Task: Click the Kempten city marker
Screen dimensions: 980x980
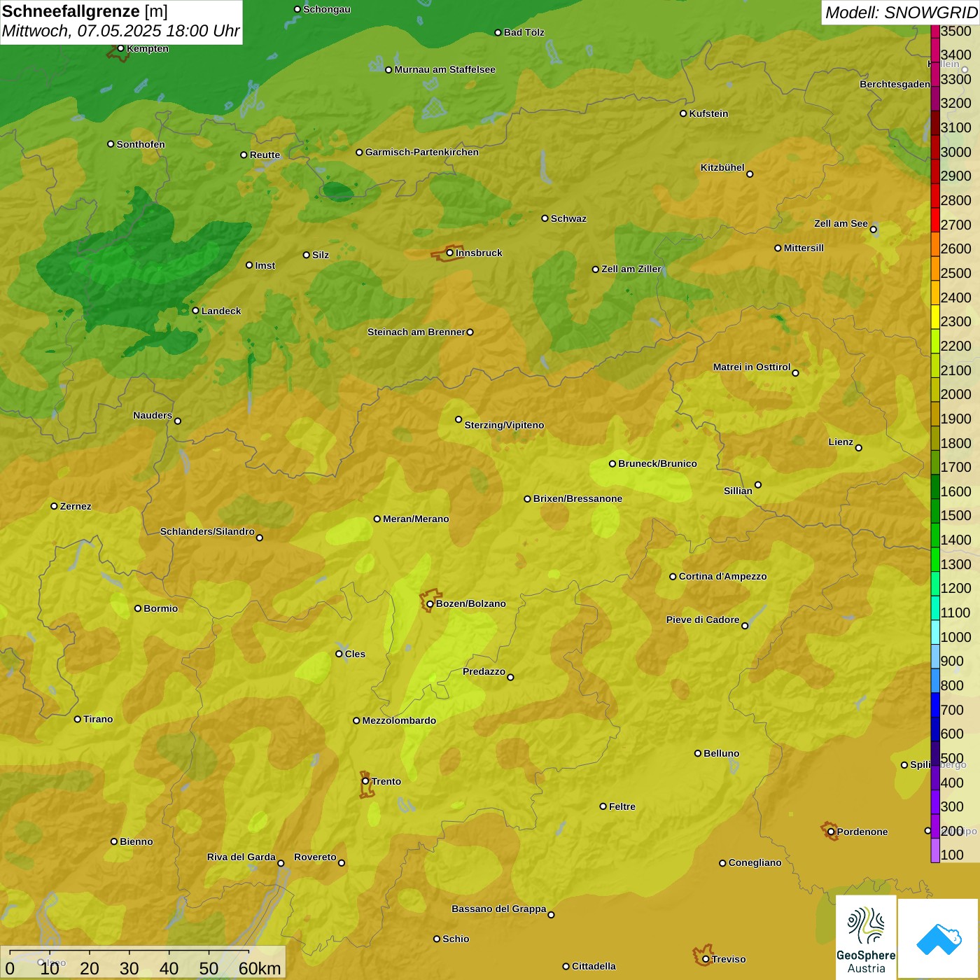Action: (x=120, y=48)
